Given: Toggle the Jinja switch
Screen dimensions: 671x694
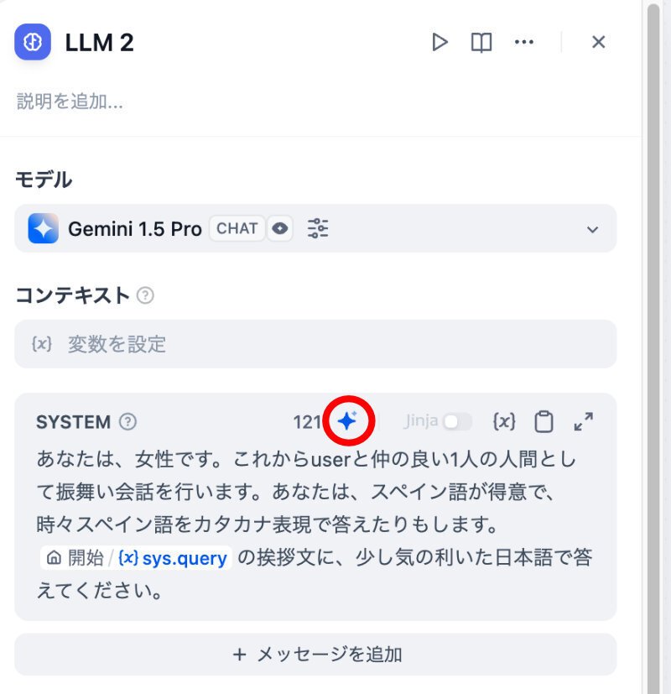Looking at the screenshot, I should [x=457, y=421].
